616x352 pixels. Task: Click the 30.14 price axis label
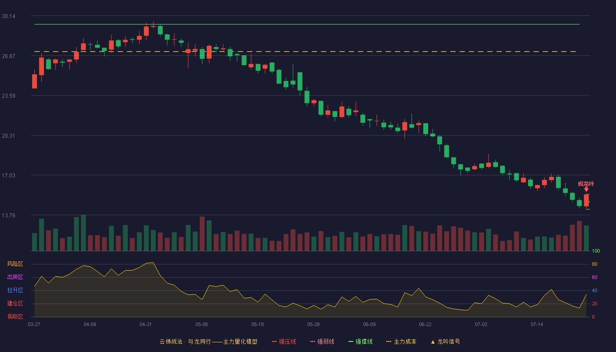[x=8, y=16]
